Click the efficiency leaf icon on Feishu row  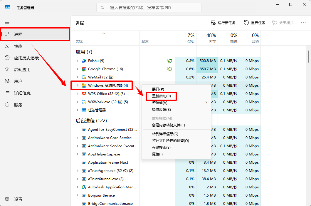pos(169,61)
